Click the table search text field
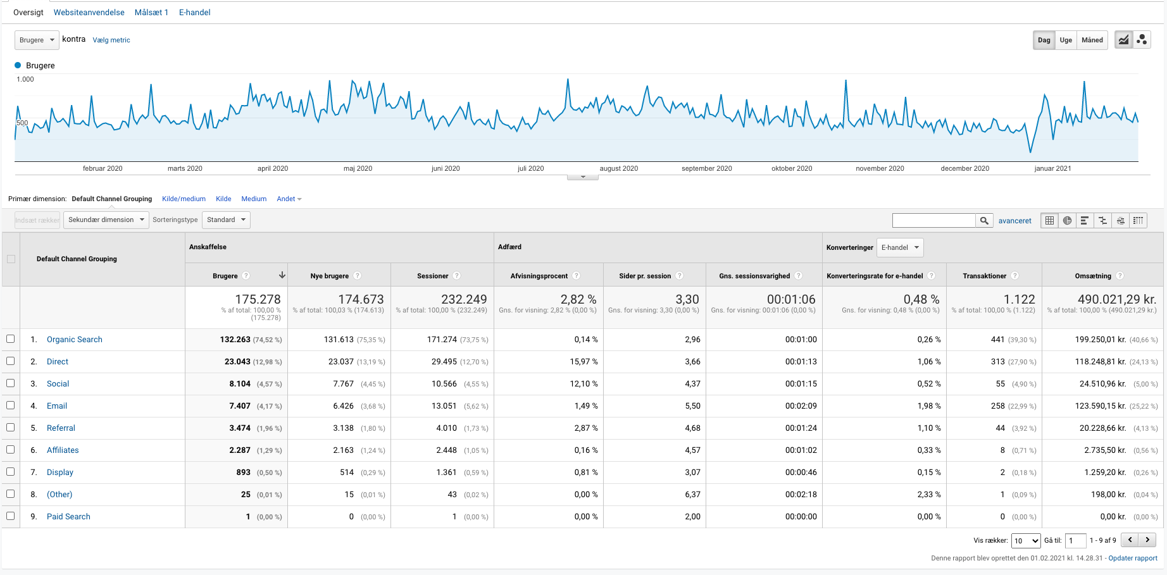1167x575 pixels. tap(933, 220)
